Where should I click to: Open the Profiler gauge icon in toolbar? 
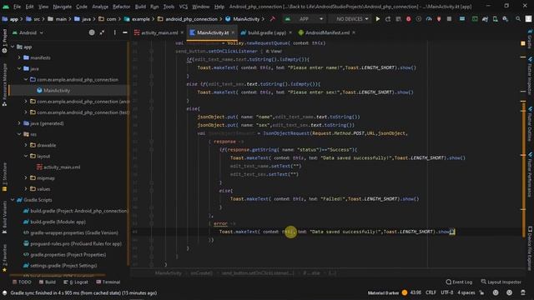[x=429, y=19]
